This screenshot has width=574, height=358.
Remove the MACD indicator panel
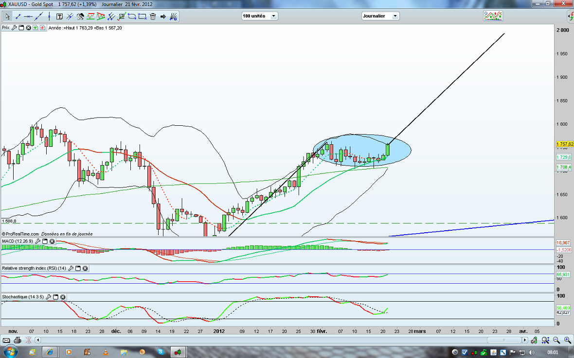[52, 241]
